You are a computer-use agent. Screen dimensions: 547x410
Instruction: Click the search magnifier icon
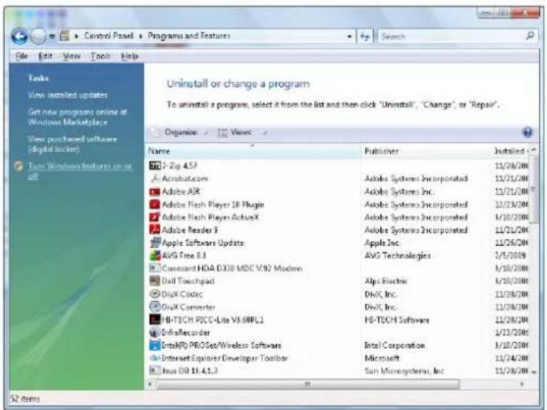(x=530, y=36)
